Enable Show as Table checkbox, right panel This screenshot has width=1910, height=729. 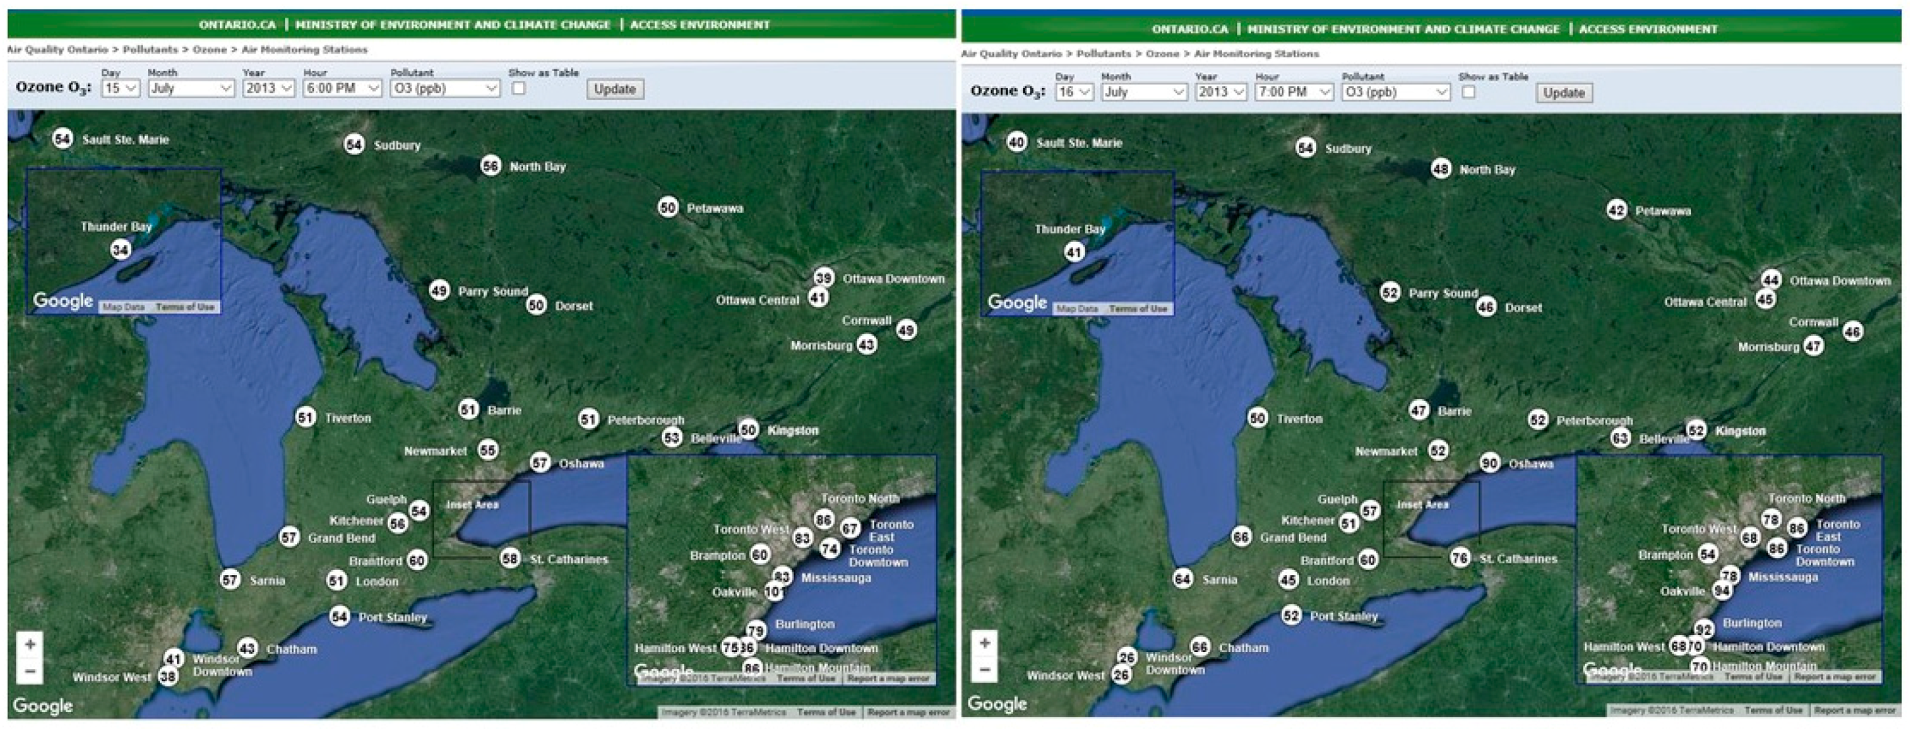(x=1468, y=92)
